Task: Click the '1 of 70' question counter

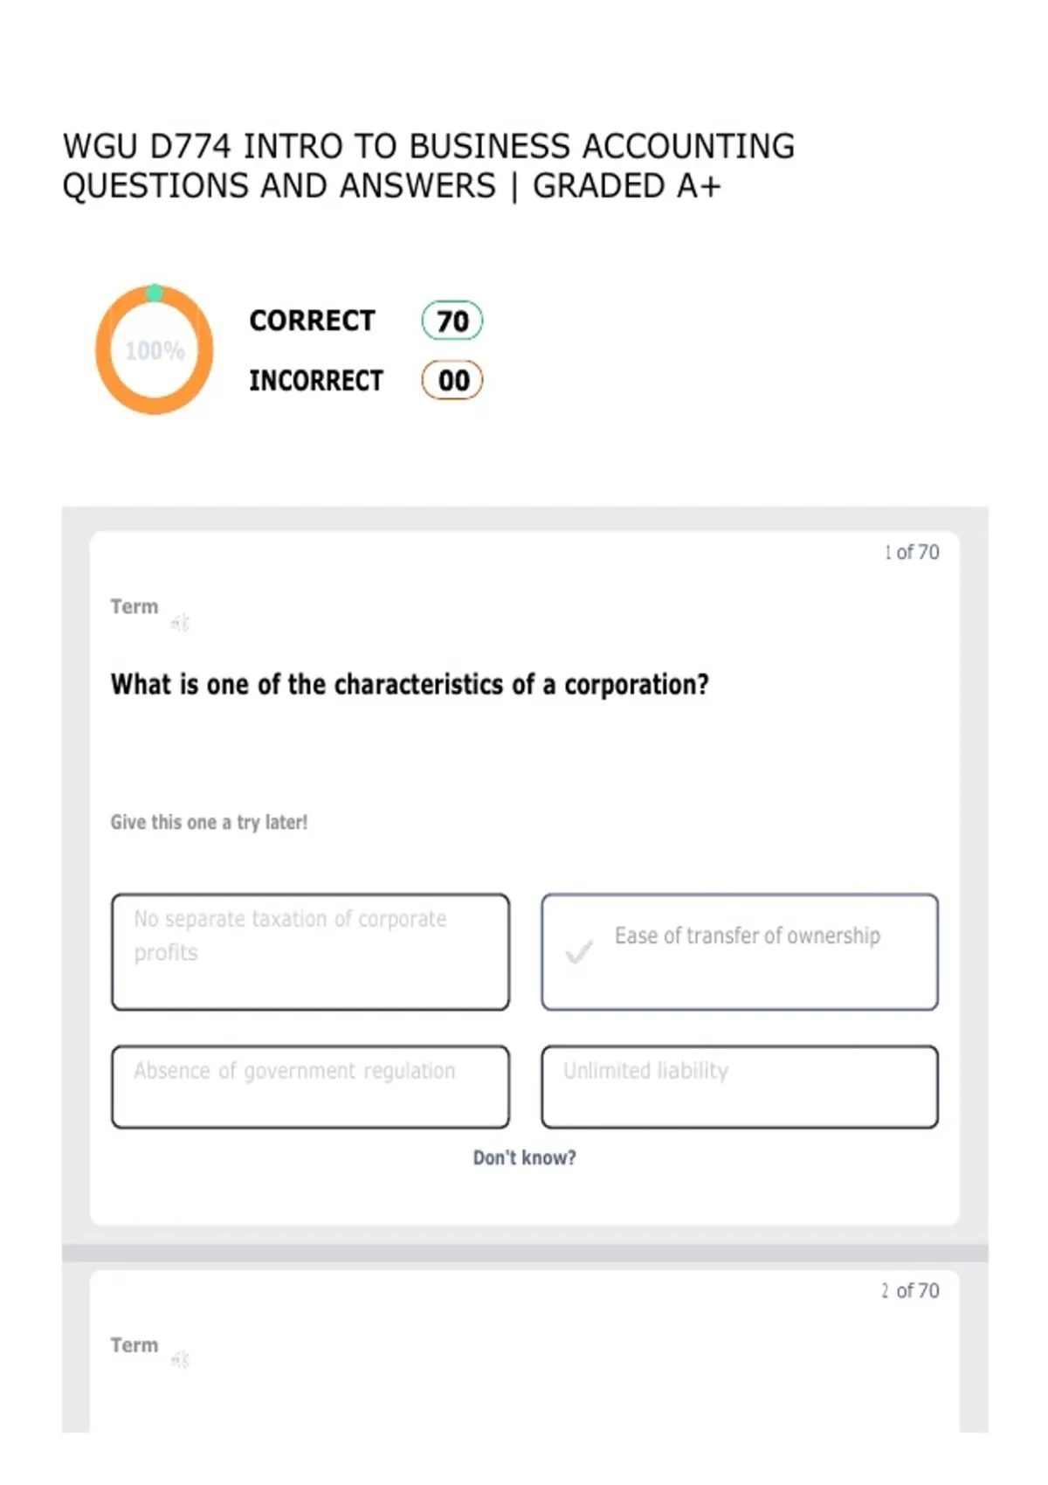Action: click(912, 552)
